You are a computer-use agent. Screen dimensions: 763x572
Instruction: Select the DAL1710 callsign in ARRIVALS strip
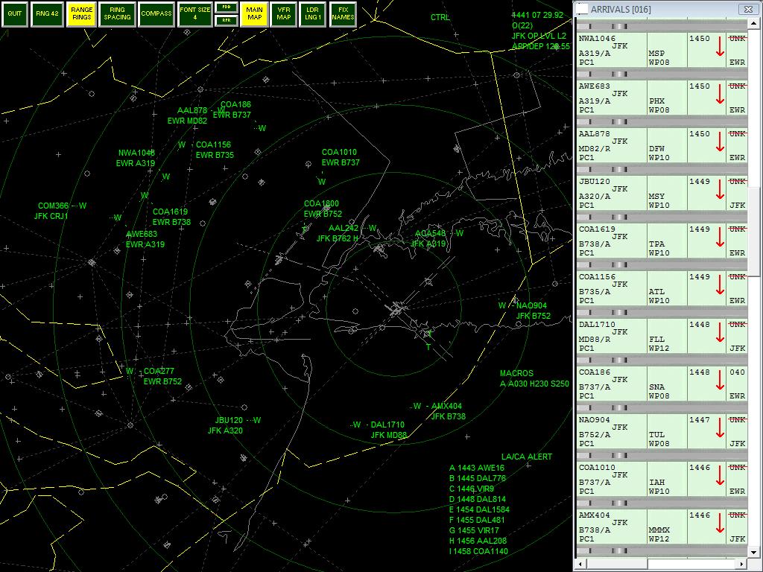tap(597, 325)
